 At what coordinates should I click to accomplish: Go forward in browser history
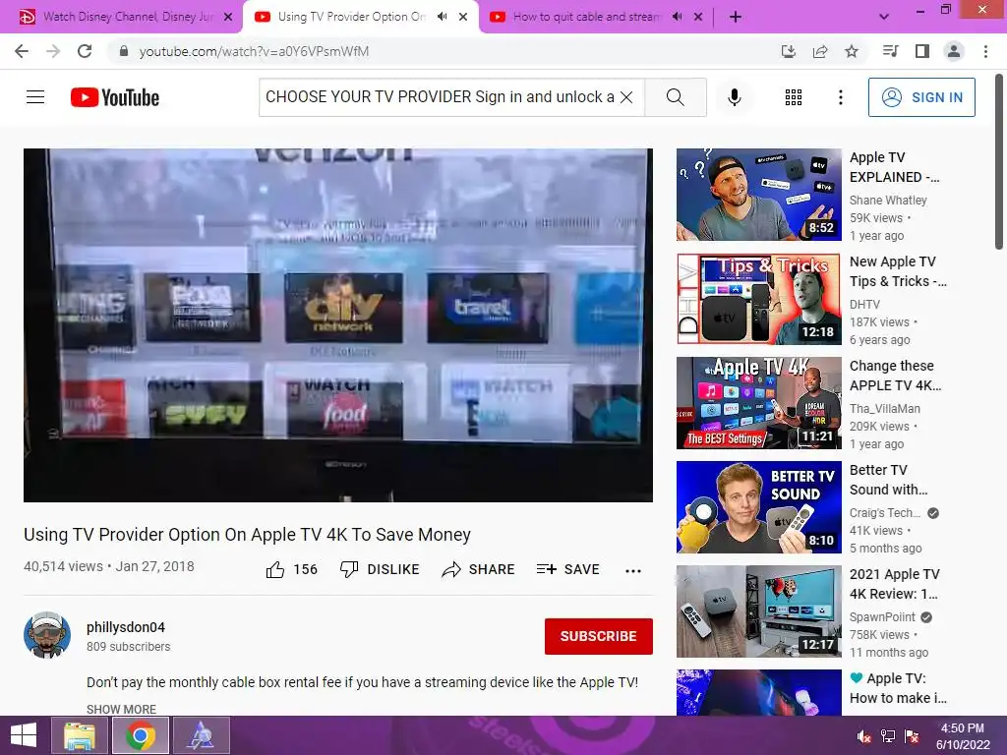[53, 51]
